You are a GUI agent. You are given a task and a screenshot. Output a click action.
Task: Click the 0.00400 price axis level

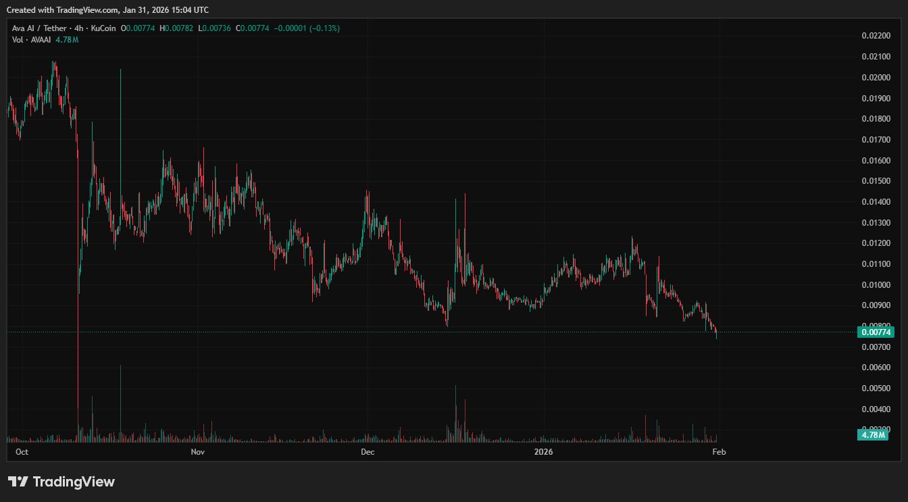tap(875, 409)
